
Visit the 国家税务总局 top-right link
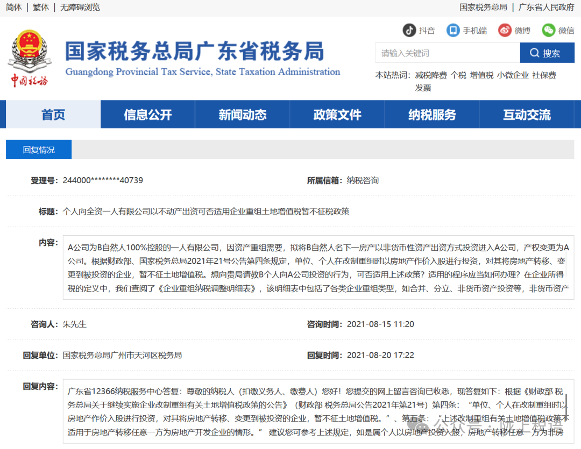click(483, 7)
